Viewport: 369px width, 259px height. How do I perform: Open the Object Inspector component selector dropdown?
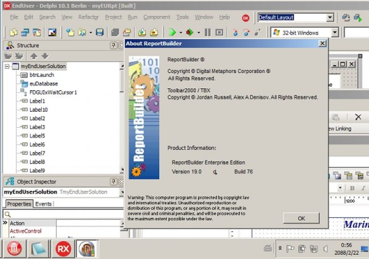[122, 192]
